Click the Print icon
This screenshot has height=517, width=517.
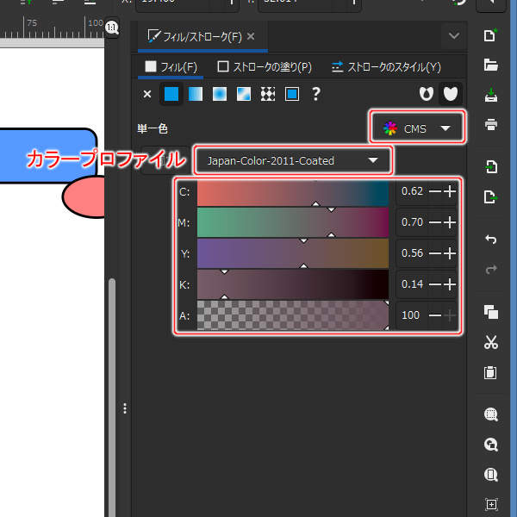point(491,125)
